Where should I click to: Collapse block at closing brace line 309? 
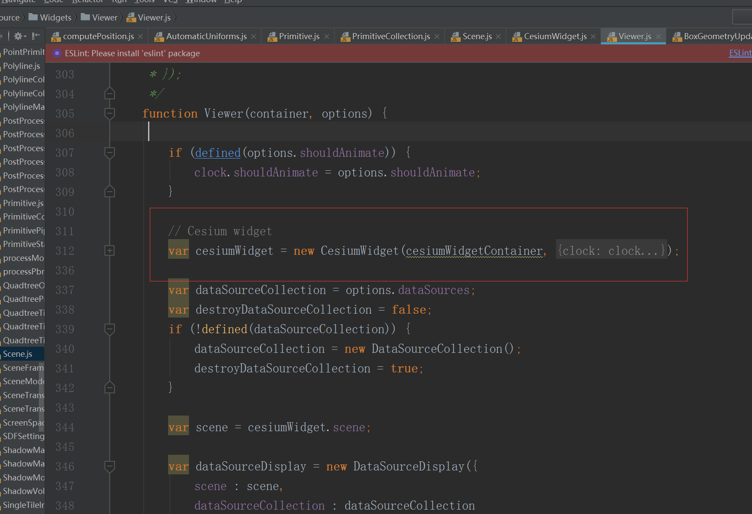pyautogui.click(x=110, y=192)
